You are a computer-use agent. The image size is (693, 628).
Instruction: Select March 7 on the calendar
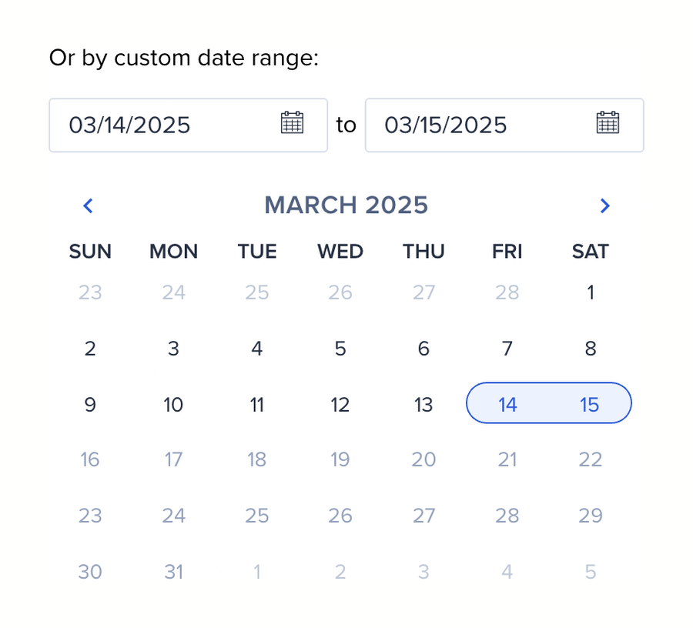click(507, 348)
